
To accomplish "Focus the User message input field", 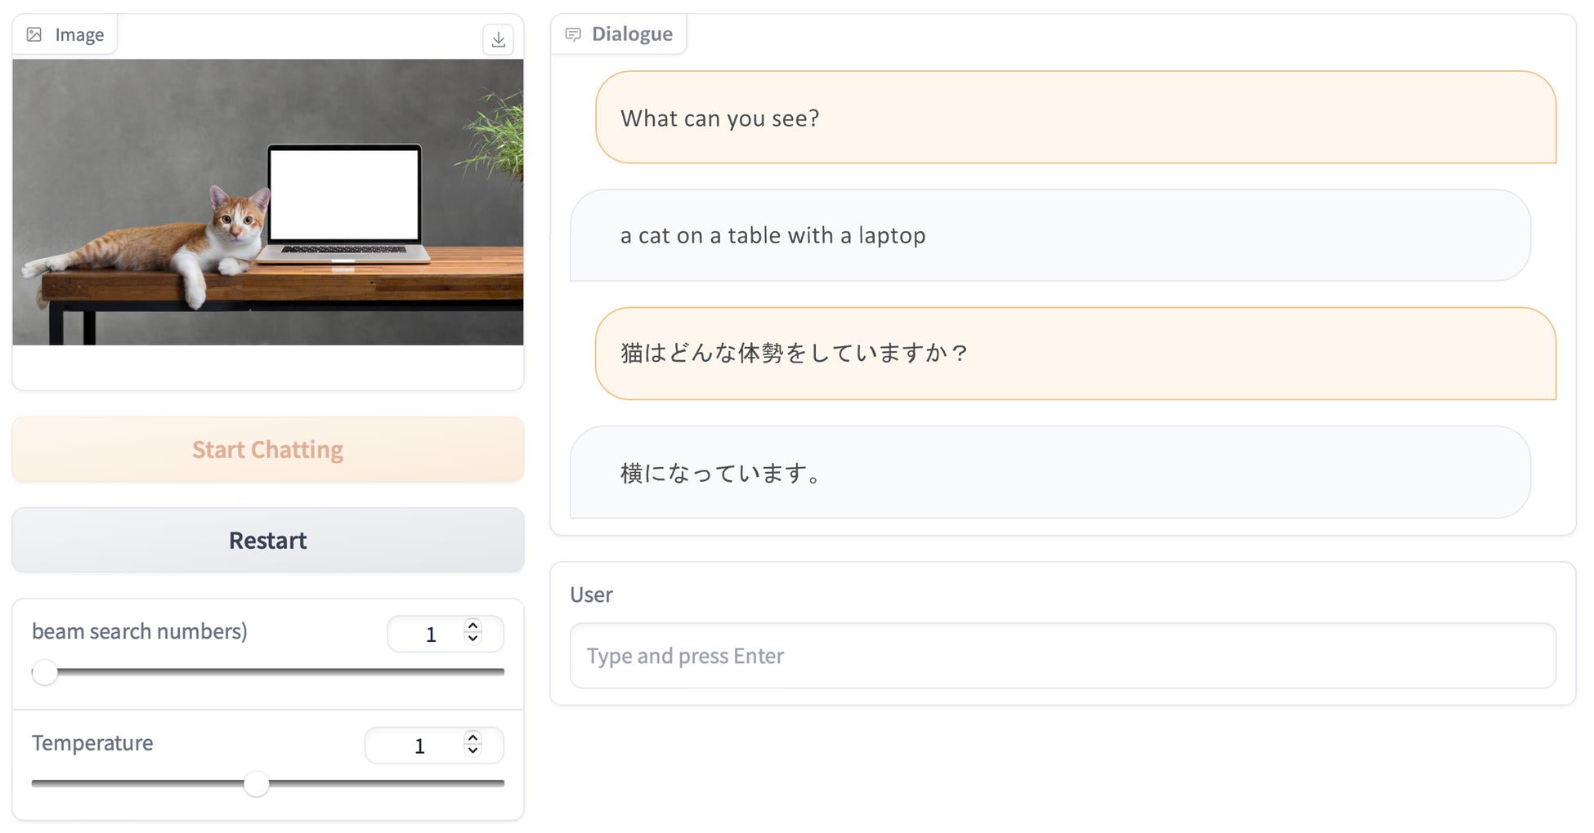I will (x=1062, y=656).
